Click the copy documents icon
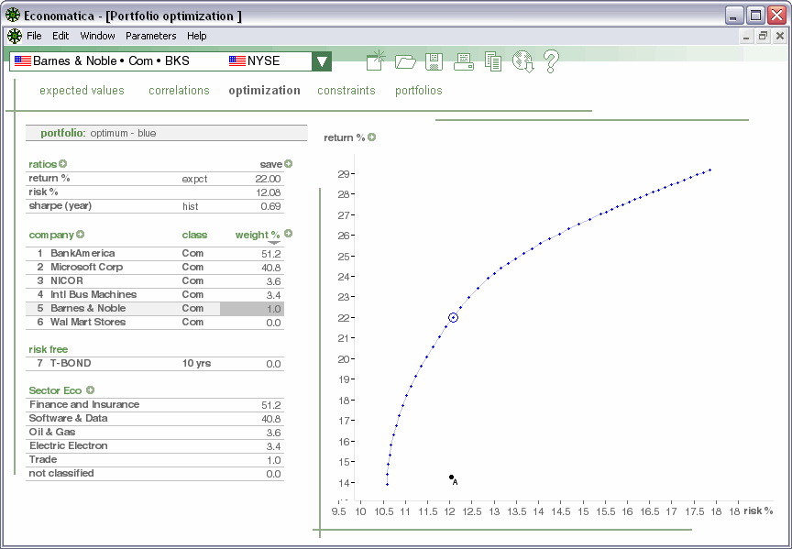Viewport: 792px width, 549px height. [493, 61]
